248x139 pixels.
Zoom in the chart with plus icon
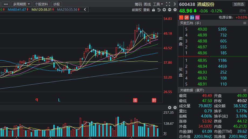click(164, 10)
